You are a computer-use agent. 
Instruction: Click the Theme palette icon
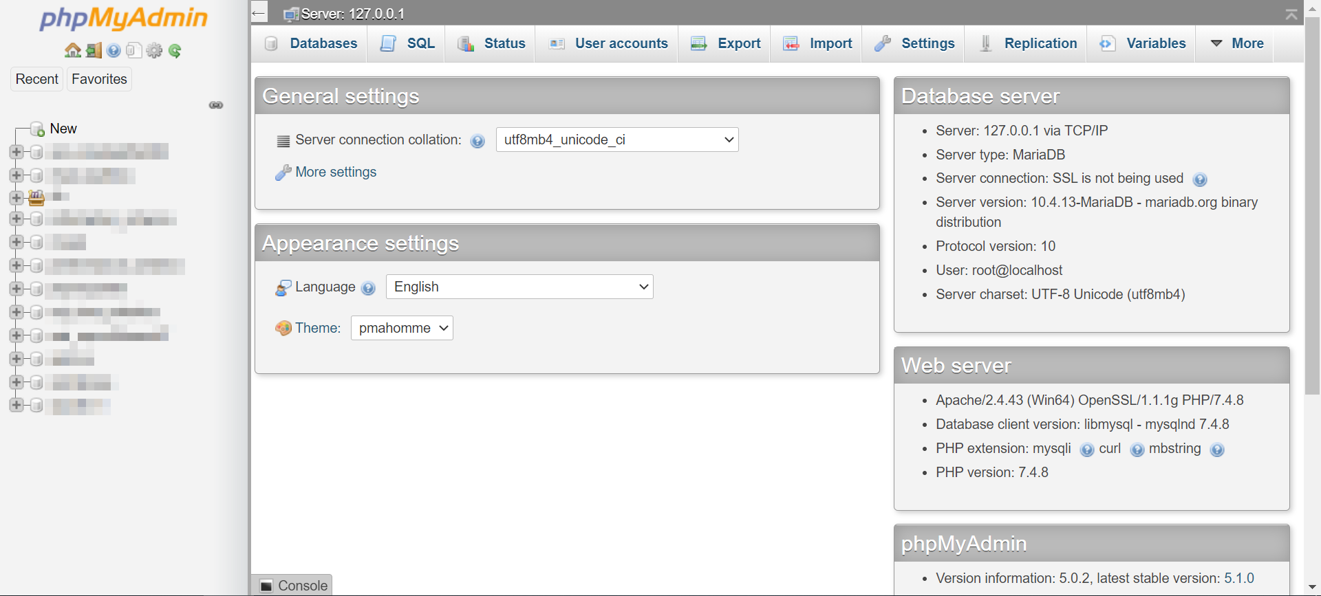click(x=283, y=329)
